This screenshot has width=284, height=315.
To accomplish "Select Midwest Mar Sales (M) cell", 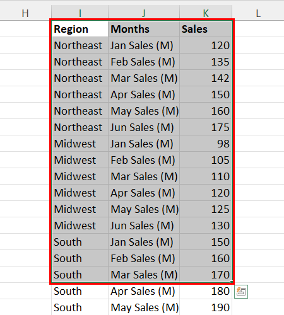I will (144, 176).
